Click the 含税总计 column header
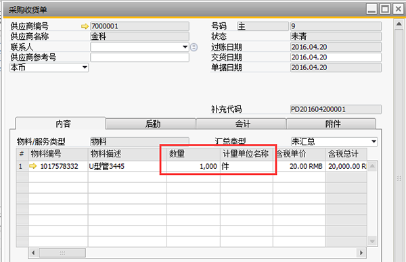Image resolution: width=406 pixels, height=262 pixels. (x=346, y=154)
